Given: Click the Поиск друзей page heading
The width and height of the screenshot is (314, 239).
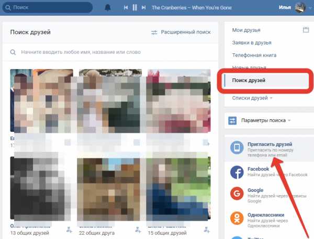Looking at the screenshot, I should click(30, 32).
